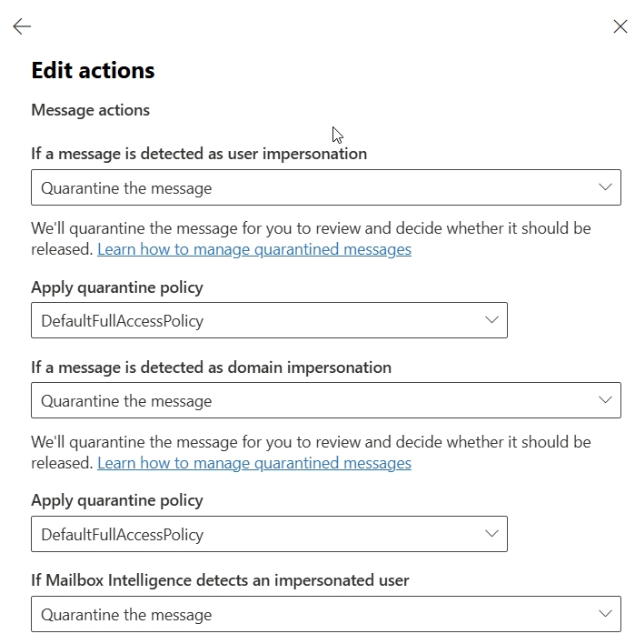This screenshot has width=635, height=644.
Task: Open quarantined messages link below user impersonation
Action: click(x=254, y=249)
